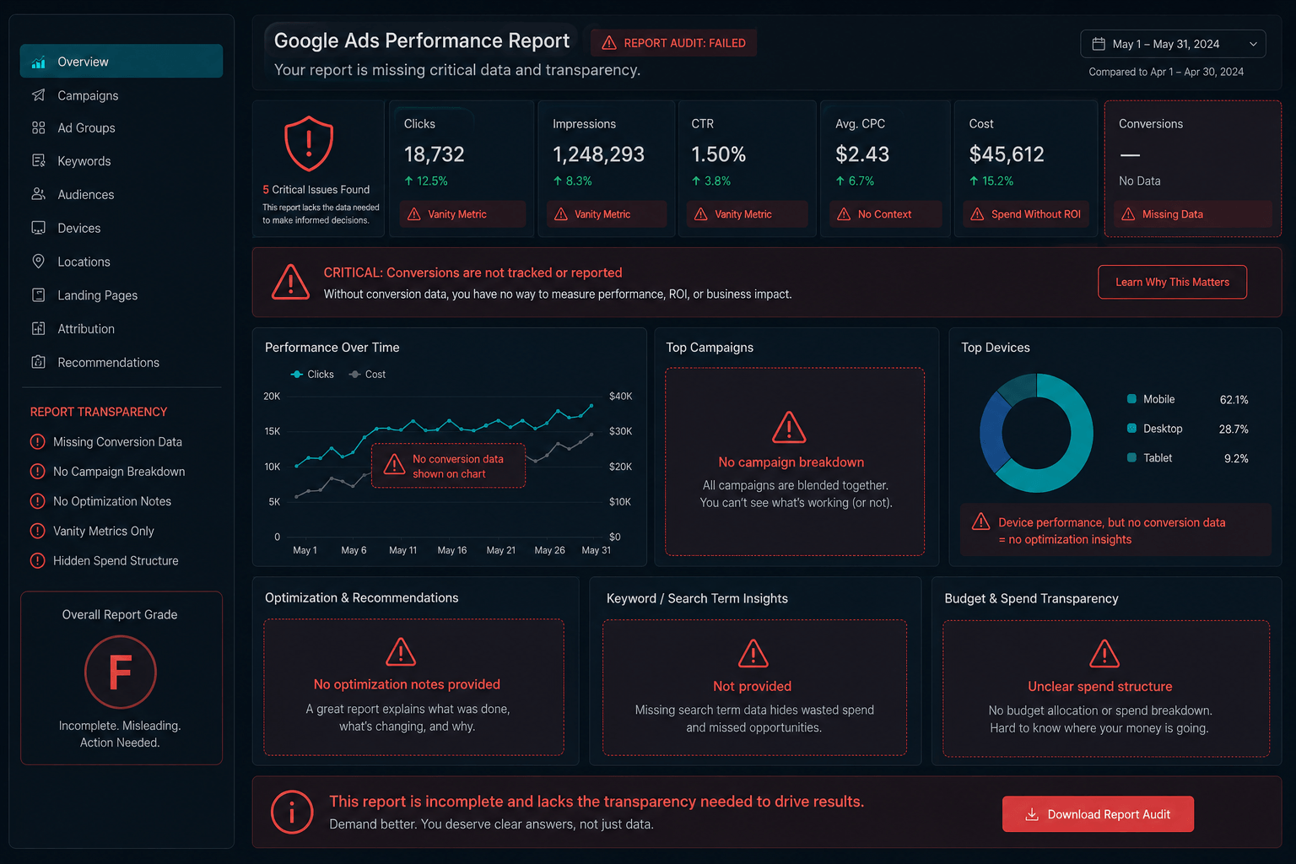Image resolution: width=1296 pixels, height=864 pixels.
Task: Click warning icon in Keyword Insights panel
Action: pyautogui.click(x=753, y=653)
